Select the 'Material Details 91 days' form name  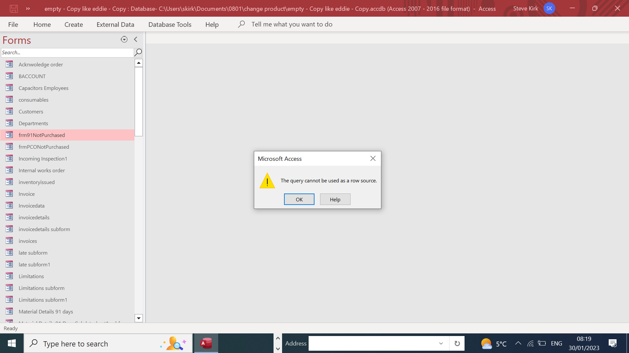coord(46,311)
